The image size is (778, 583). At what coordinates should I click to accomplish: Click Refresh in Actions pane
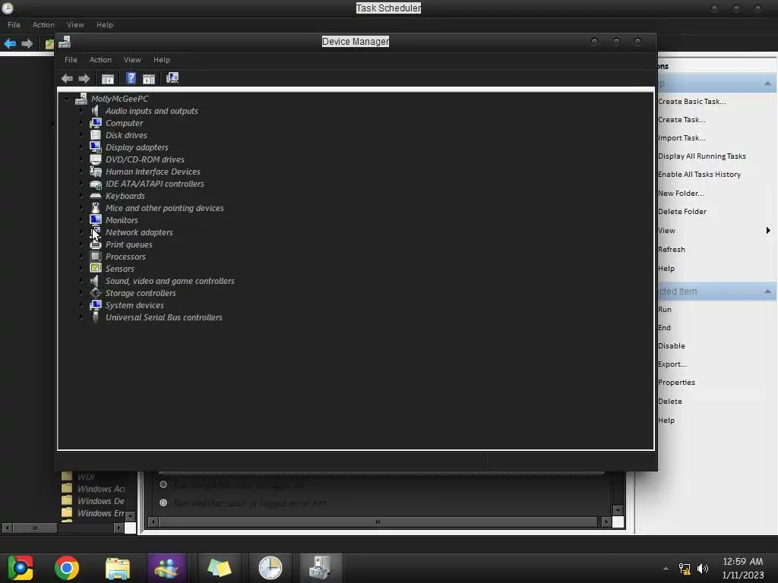[672, 249]
